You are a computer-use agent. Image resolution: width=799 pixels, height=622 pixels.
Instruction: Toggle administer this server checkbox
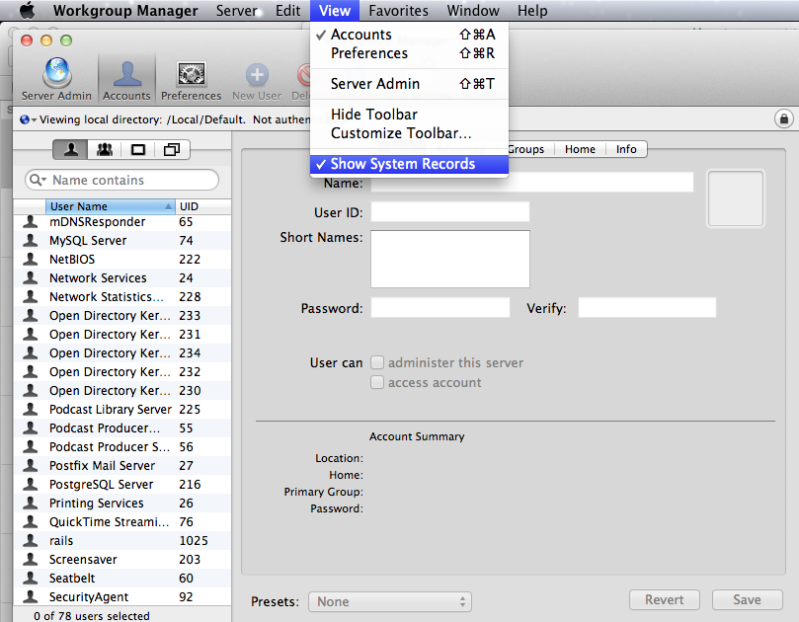tap(377, 362)
